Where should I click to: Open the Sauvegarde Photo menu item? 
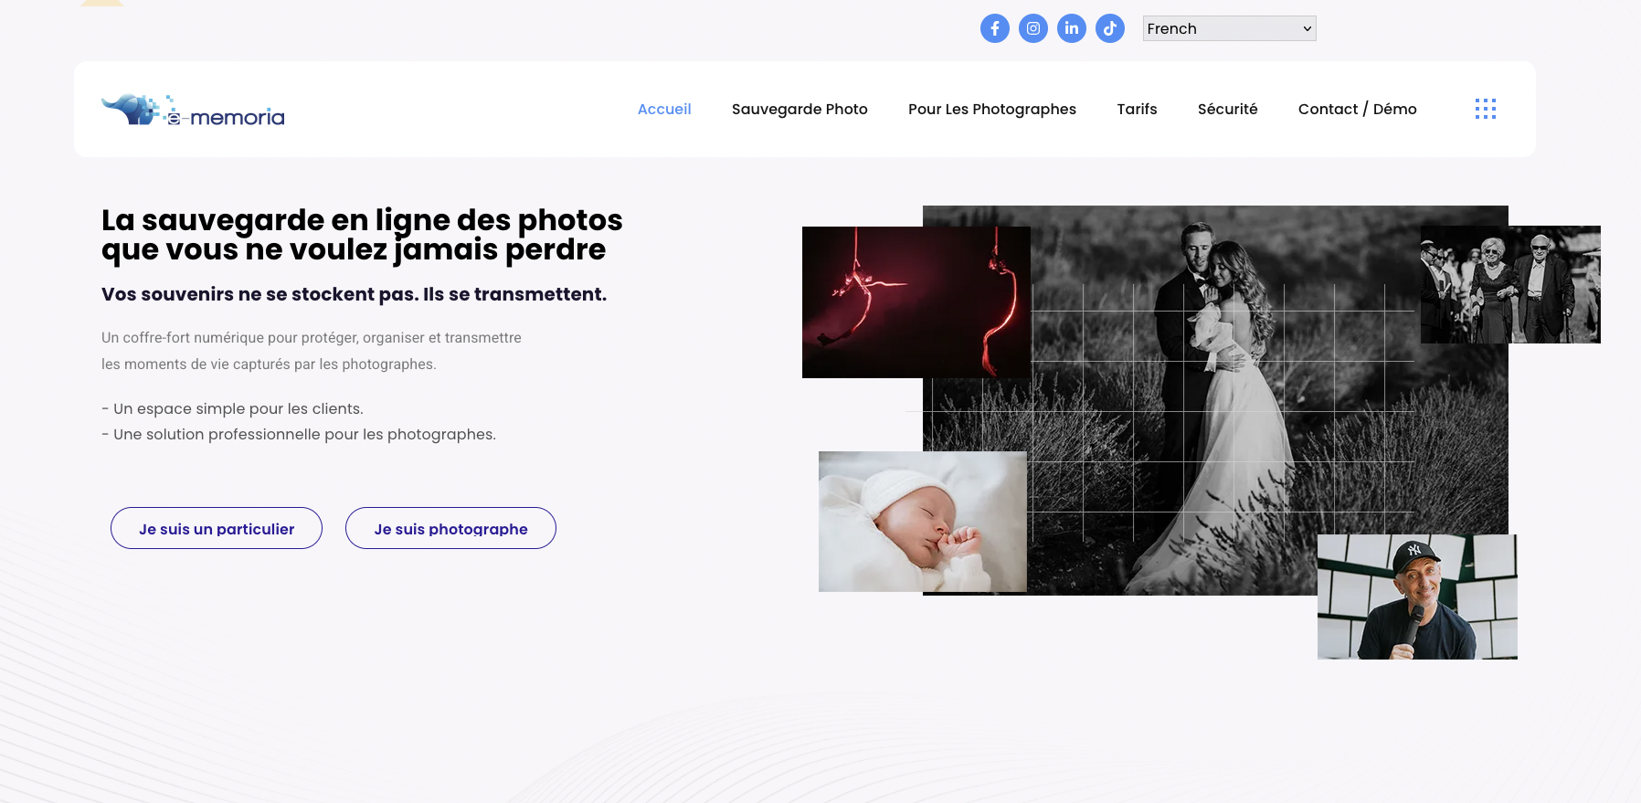tap(799, 109)
